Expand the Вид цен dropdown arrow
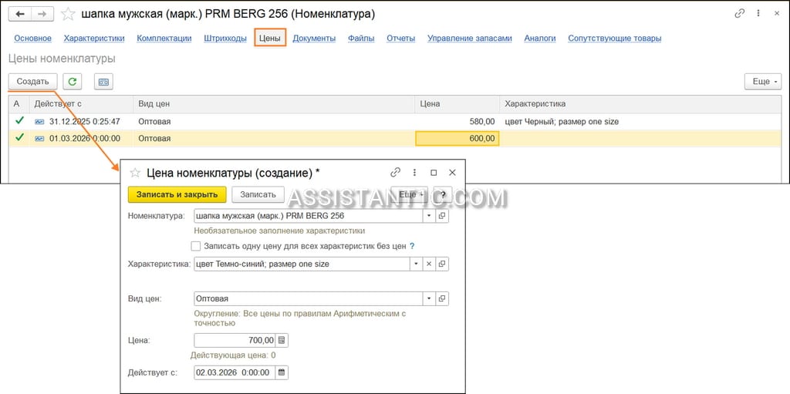790x394 pixels. coord(429,298)
